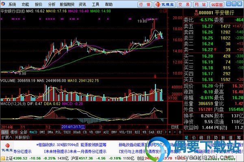This screenshot has width=244, height=162.
Task: Select the EMV indicator
Action: click(x=114, y=132)
